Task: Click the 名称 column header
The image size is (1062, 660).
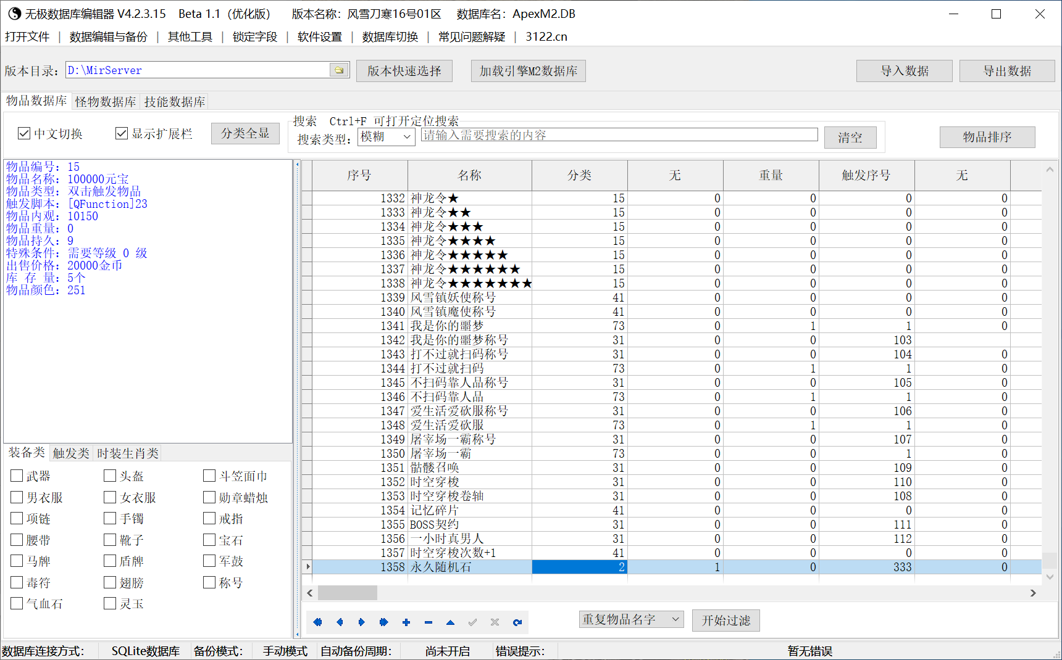Action: click(x=470, y=175)
